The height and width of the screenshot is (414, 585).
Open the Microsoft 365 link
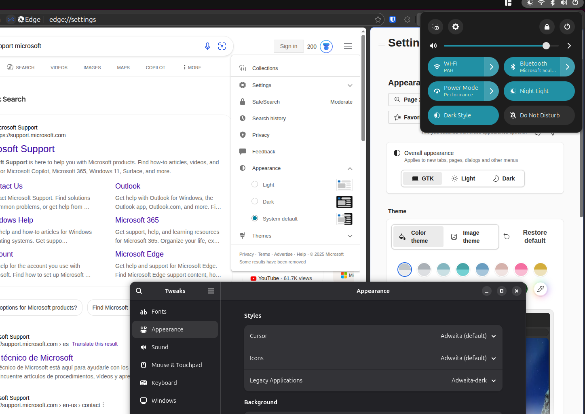point(137,220)
